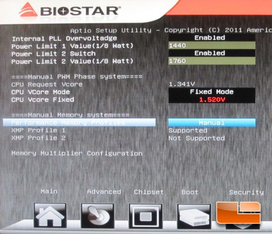Adjust the 1.520V CPU Vcore Fixed value
Image resolution: width=272 pixels, height=234 pixels.
[x=212, y=99]
